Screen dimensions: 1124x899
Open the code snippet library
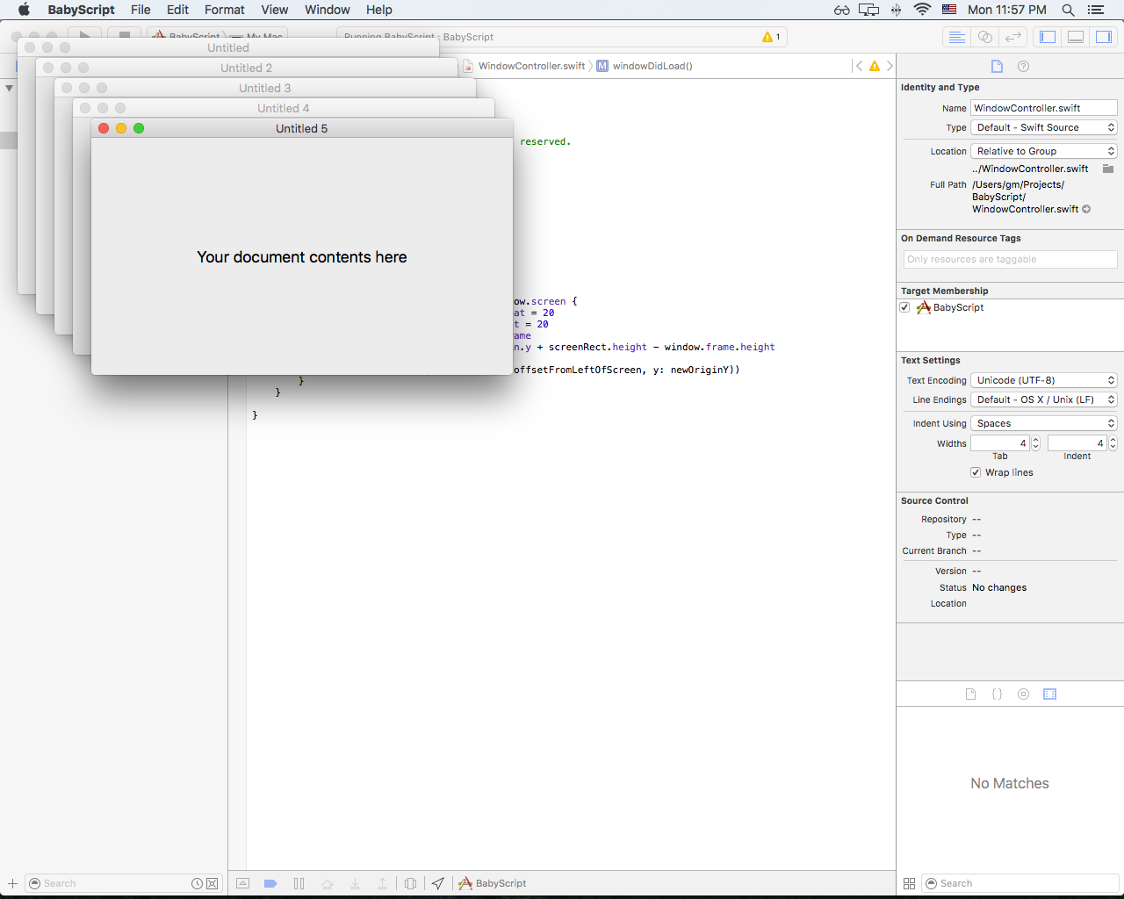pyautogui.click(x=997, y=694)
